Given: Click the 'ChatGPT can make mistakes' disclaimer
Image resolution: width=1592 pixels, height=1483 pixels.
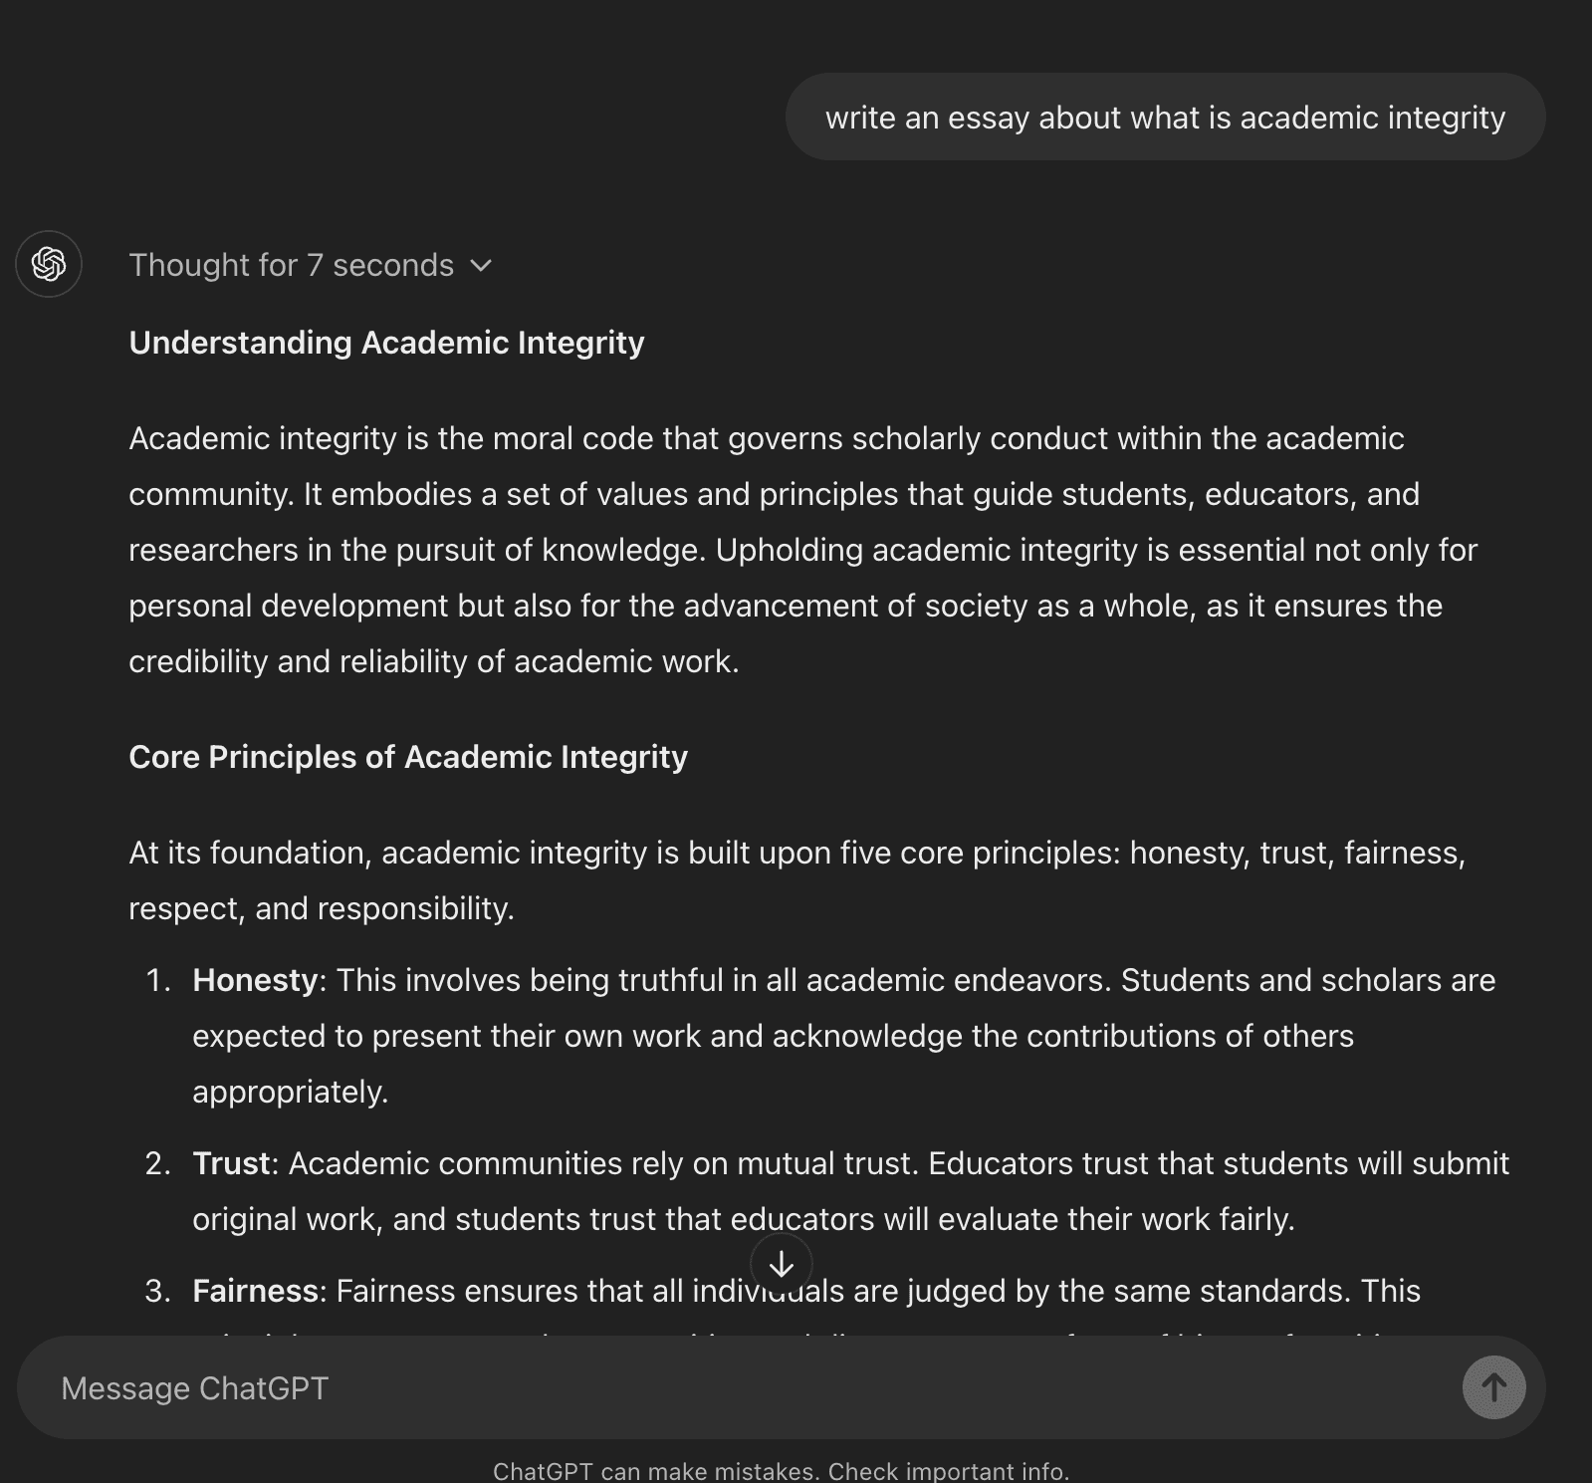Looking at the screenshot, I should pos(781,1471).
